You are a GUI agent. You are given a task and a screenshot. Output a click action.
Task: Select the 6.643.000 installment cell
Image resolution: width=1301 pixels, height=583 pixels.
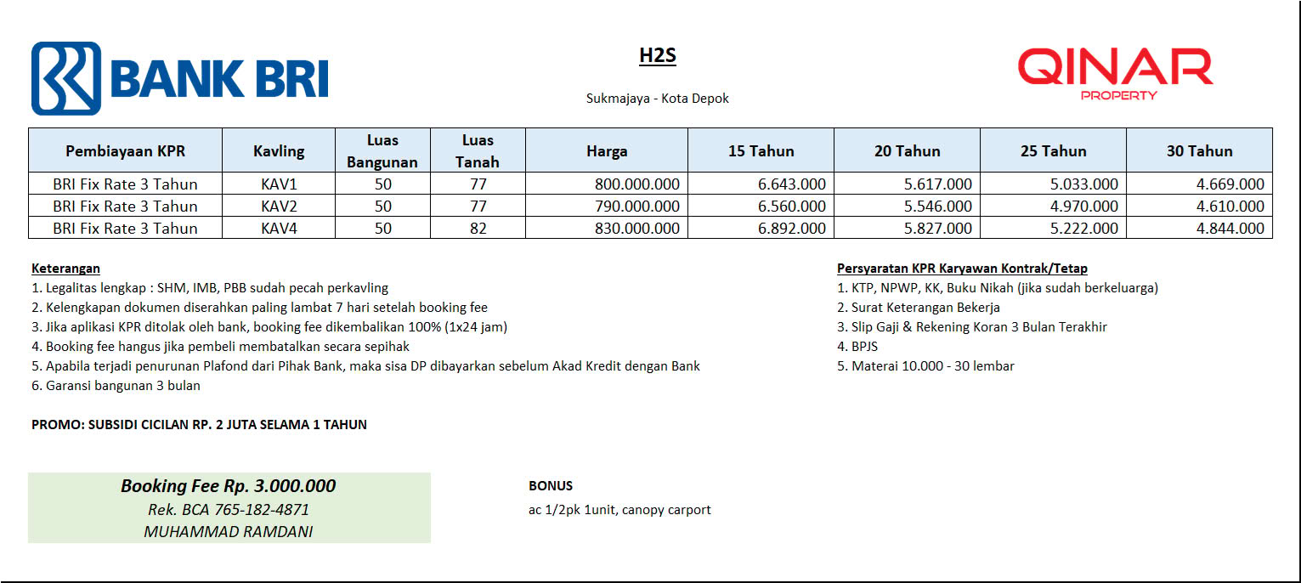click(x=761, y=184)
